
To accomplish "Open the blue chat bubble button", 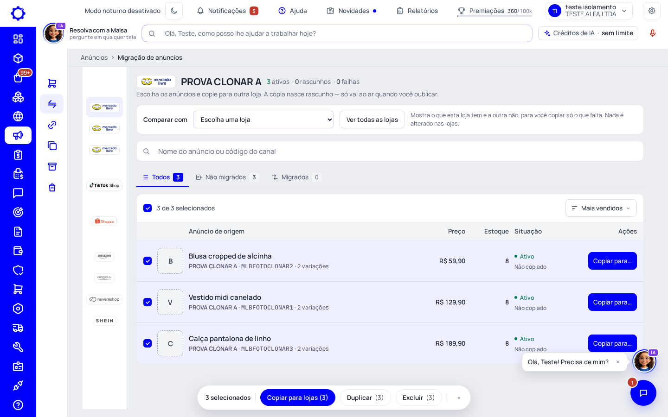I will pyautogui.click(x=643, y=393).
